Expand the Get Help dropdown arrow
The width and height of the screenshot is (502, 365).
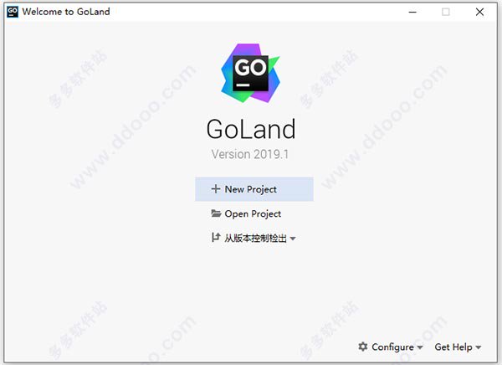pyautogui.click(x=479, y=347)
